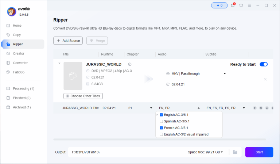Screen dimensions: 280x164
Task: Click Choose Other Titles button
Action: coord(83,96)
